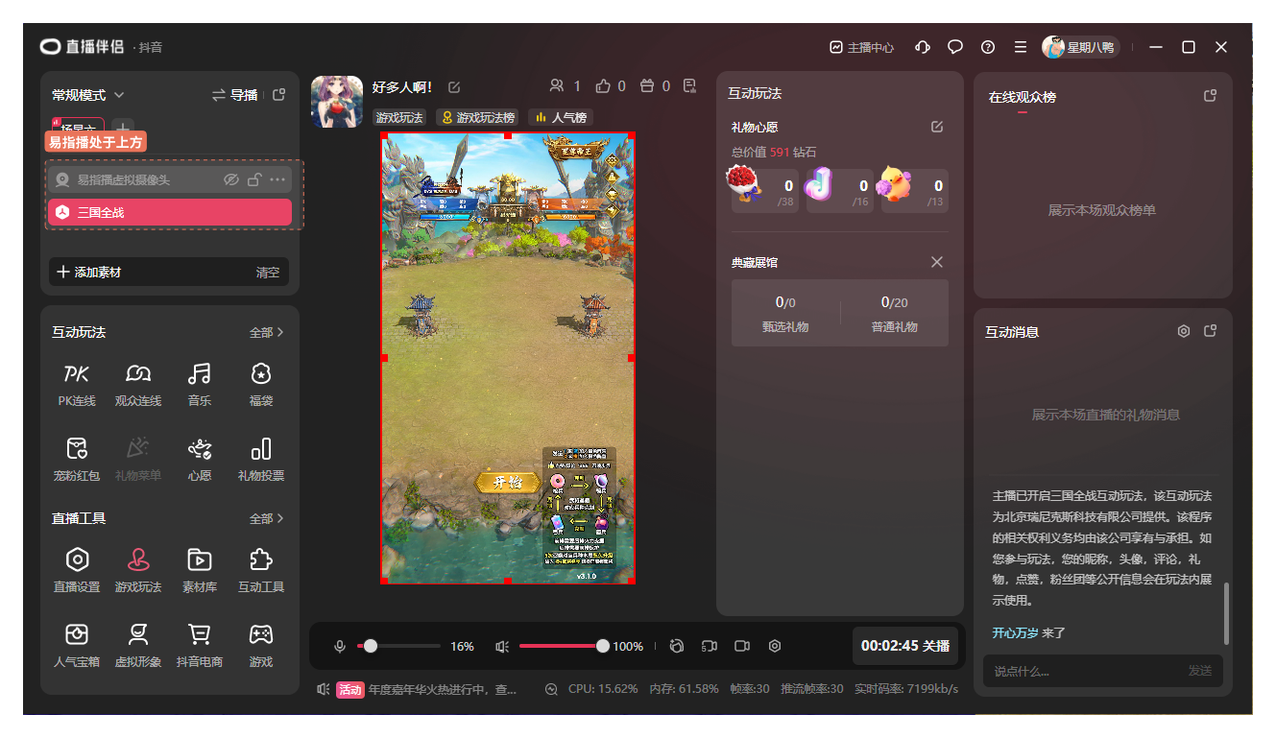Mute the microphone
This screenshot has width=1276, height=738.
point(340,647)
